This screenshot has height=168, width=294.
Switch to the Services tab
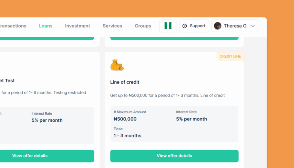point(113,26)
